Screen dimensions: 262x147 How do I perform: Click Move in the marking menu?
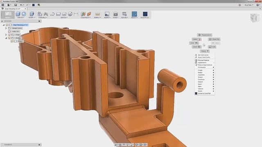click(x=196, y=47)
